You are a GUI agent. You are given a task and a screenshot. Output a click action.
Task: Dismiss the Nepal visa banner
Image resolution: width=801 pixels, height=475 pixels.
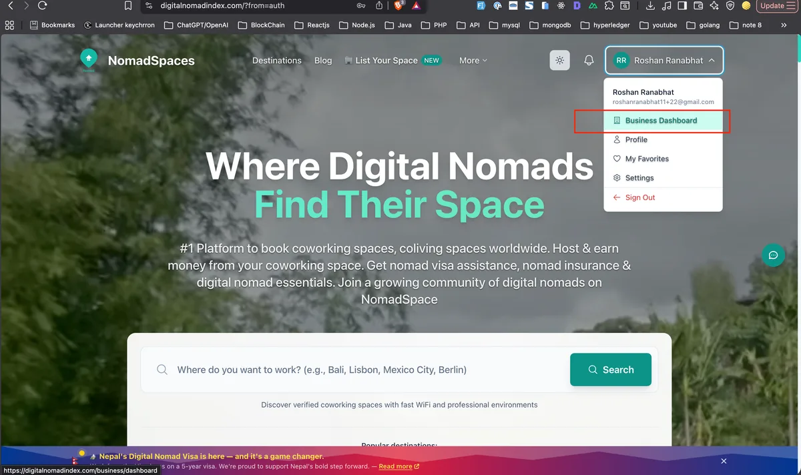point(724,461)
